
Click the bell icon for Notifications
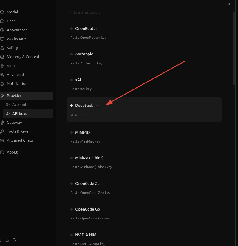point(2,84)
